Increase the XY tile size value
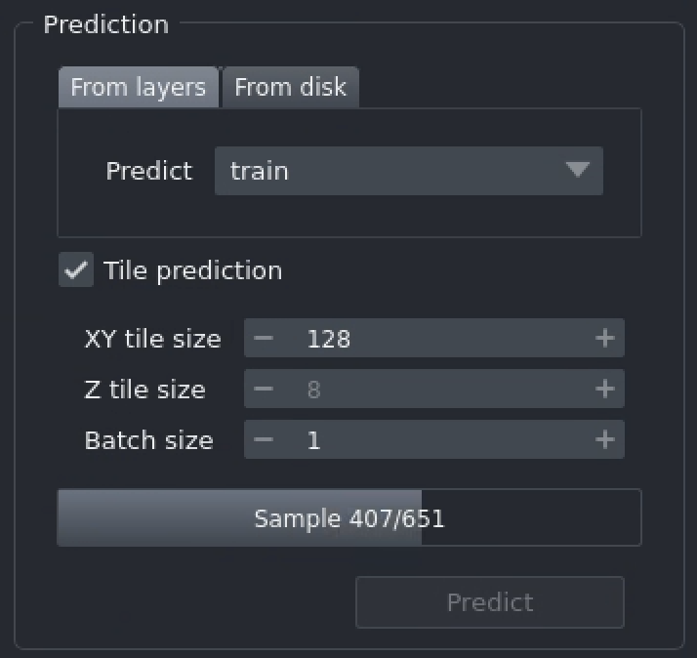 coord(605,339)
